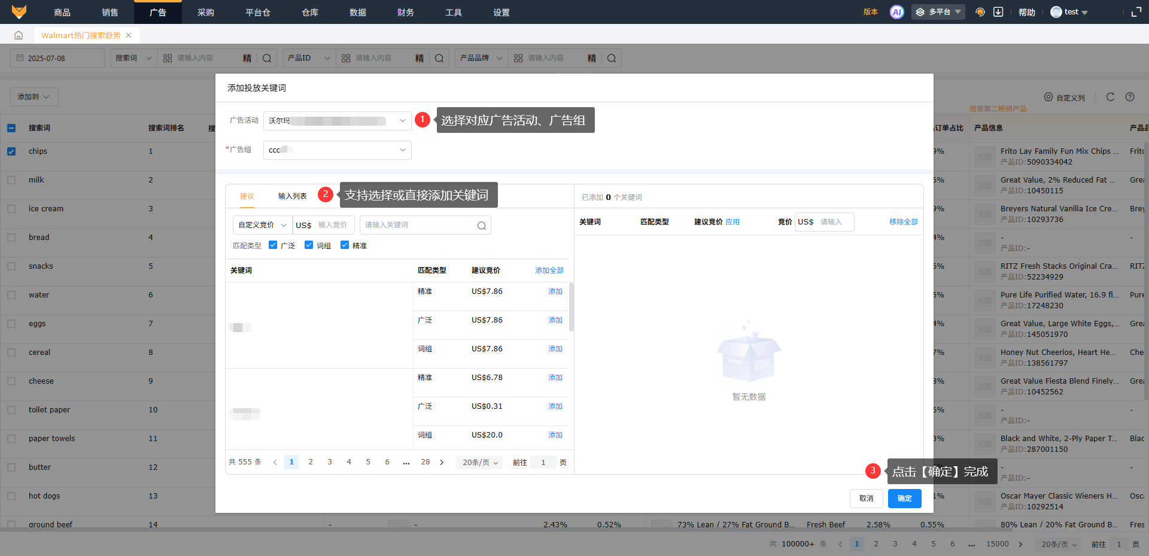The width and height of the screenshot is (1149, 556).
Task: Open the 自定义竞价 bid type dropdown
Action: [x=262, y=225]
